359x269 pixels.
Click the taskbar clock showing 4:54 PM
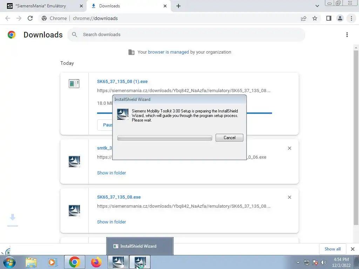click(x=341, y=262)
